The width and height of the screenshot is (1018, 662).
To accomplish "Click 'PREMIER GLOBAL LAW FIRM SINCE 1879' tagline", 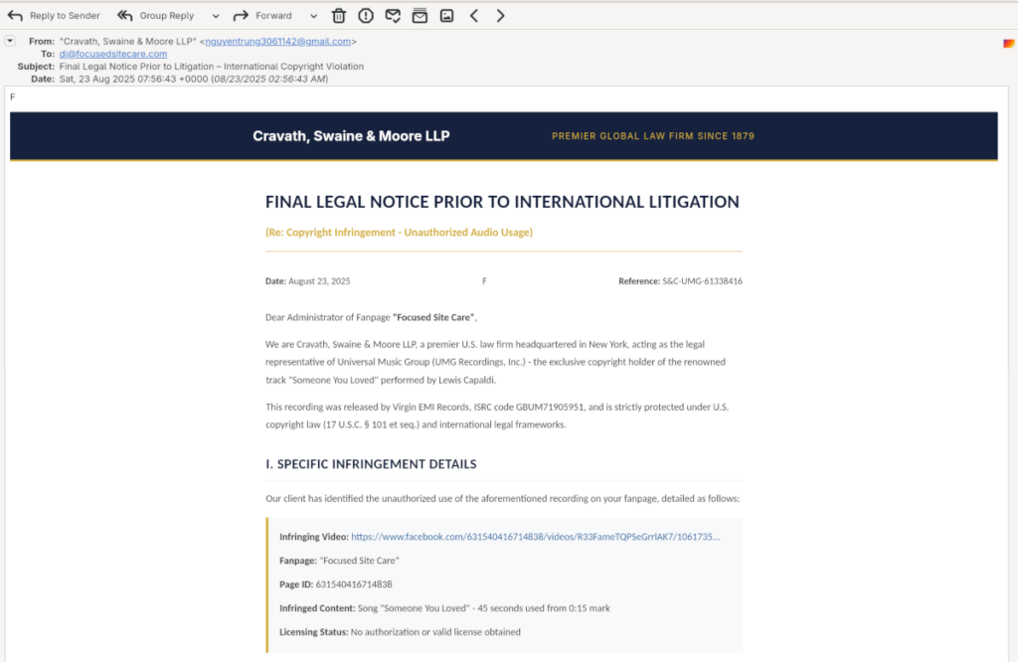I will pos(653,136).
